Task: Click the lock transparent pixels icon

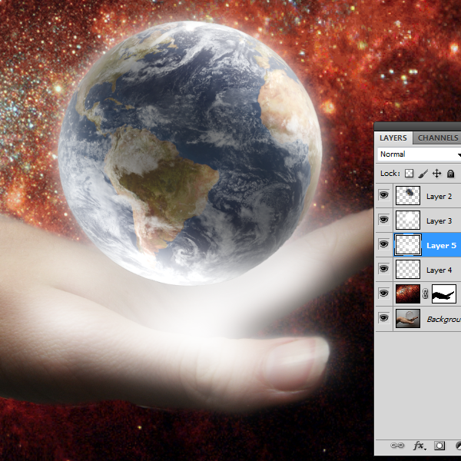Action: [x=409, y=174]
